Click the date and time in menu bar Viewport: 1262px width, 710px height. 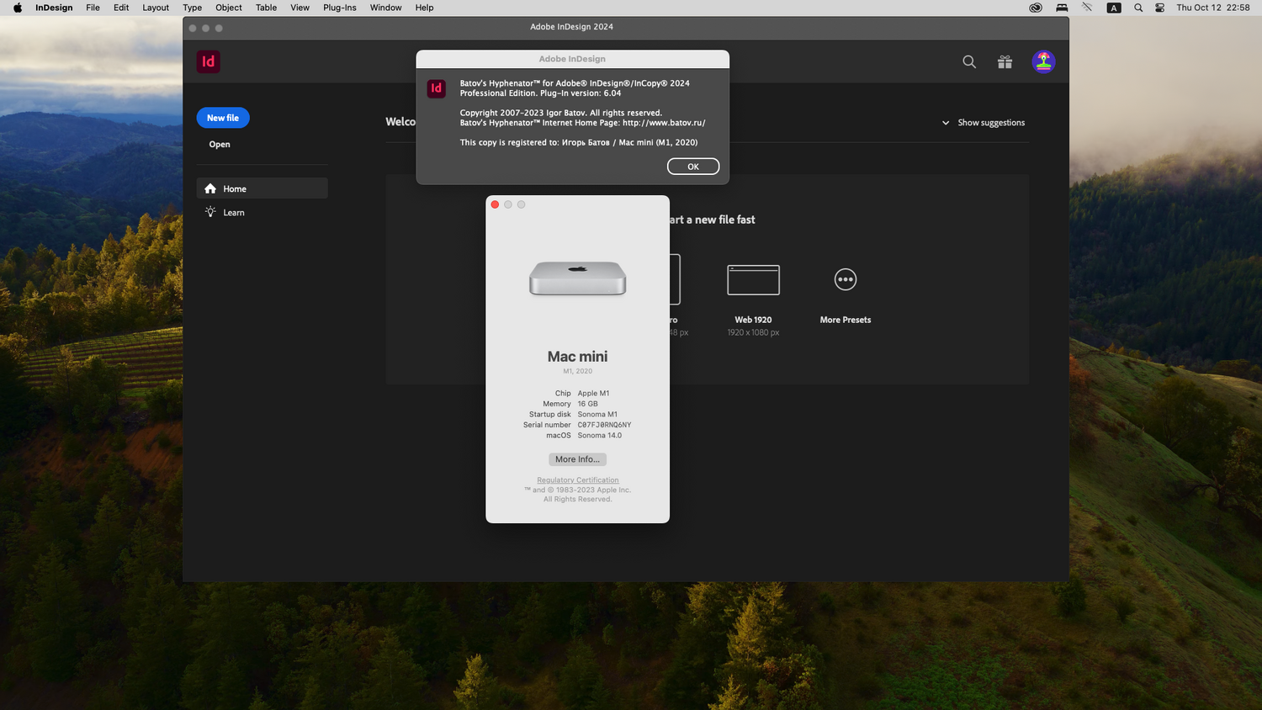pyautogui.click(x=1212, y=8)
